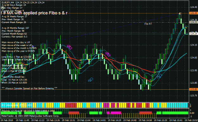This screenshot has width=198, height=122.
Task: Click 'Currency Pair spread: 0.3' text
Action: (14, 37)
